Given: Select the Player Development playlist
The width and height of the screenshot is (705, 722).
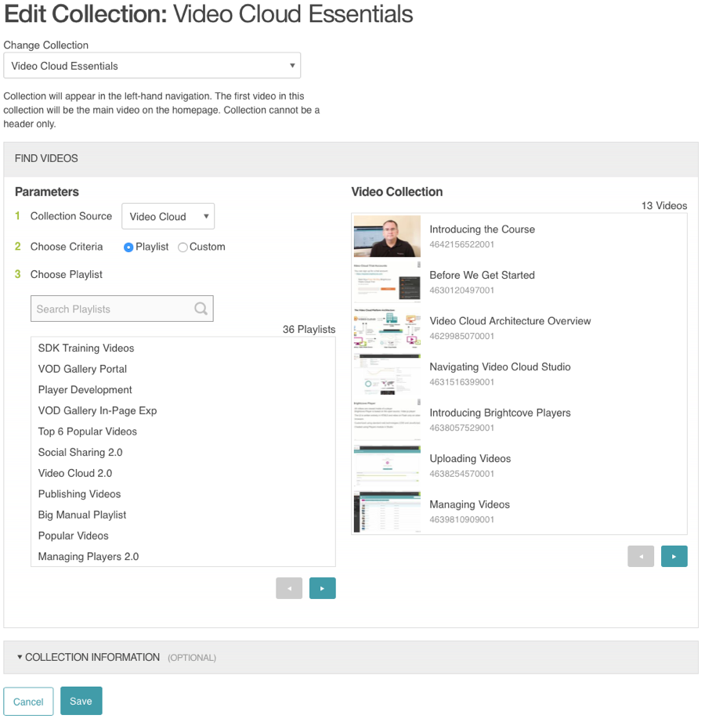Looking at the screenshot, I should (x=85, y=389).
